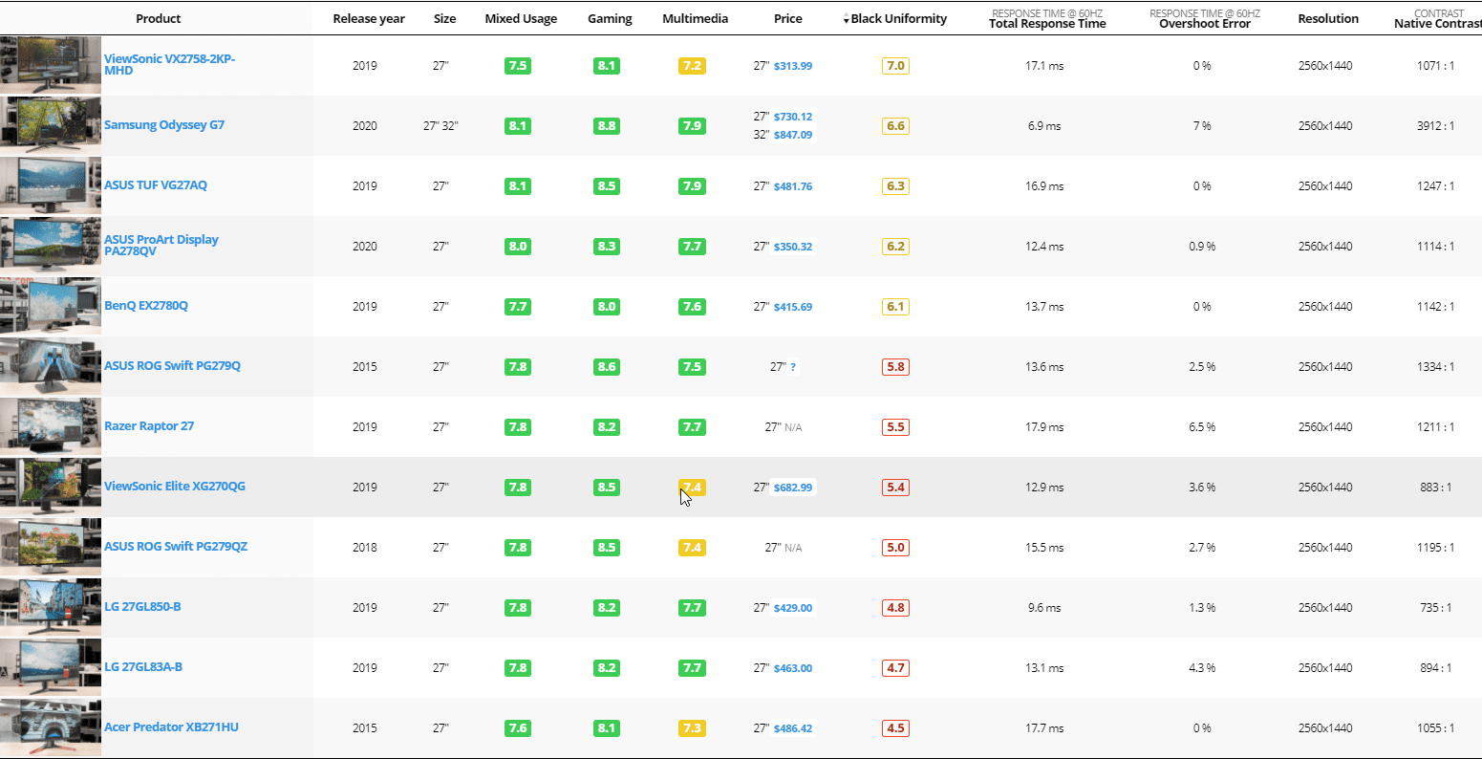This screenshot has width=1482, height=759.
Task: Sort by the Product column header
Action: (159, 18)
